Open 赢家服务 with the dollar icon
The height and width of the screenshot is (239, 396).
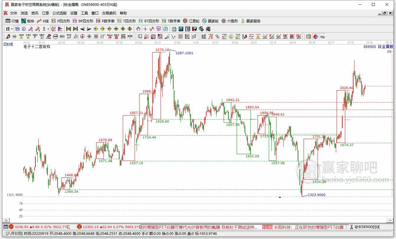tap(251, 21)
